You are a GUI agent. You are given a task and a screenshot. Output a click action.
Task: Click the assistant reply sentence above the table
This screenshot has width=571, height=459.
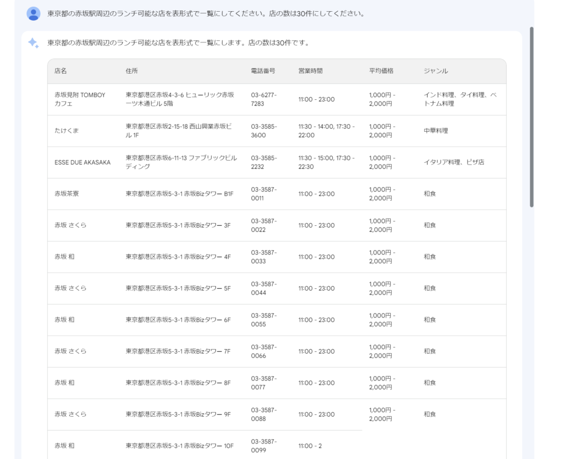tap(179, 43)
